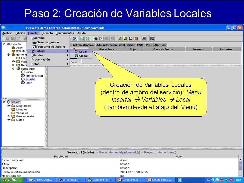Click the Datos folder icon in lower tree
This screenshot has width=244, height=183.
(13, 120)
